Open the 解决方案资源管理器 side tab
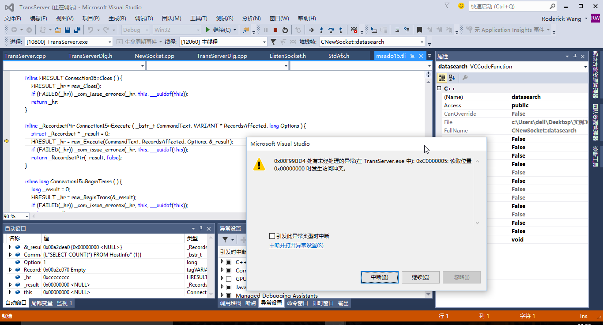The image size is (603, 325). [x=595, y=75]
